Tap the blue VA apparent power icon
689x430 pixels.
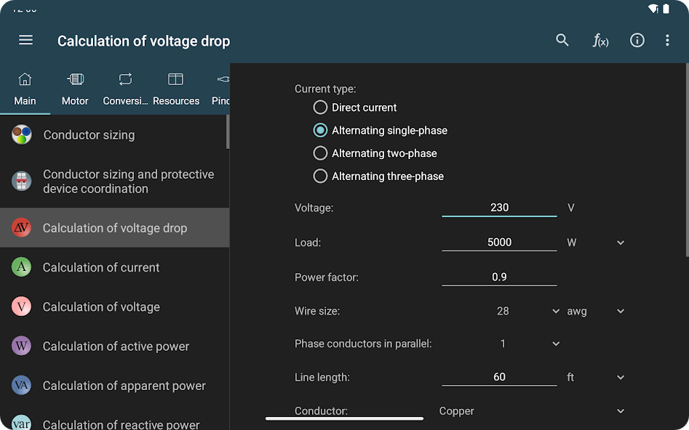tap(22, 386)
